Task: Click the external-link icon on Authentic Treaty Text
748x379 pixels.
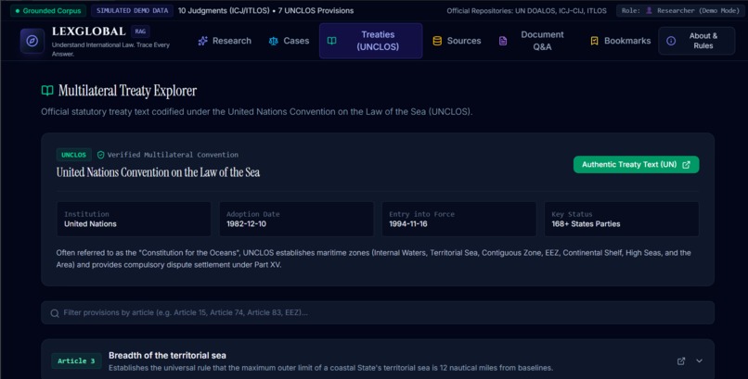Action: (x=686, y=165)
